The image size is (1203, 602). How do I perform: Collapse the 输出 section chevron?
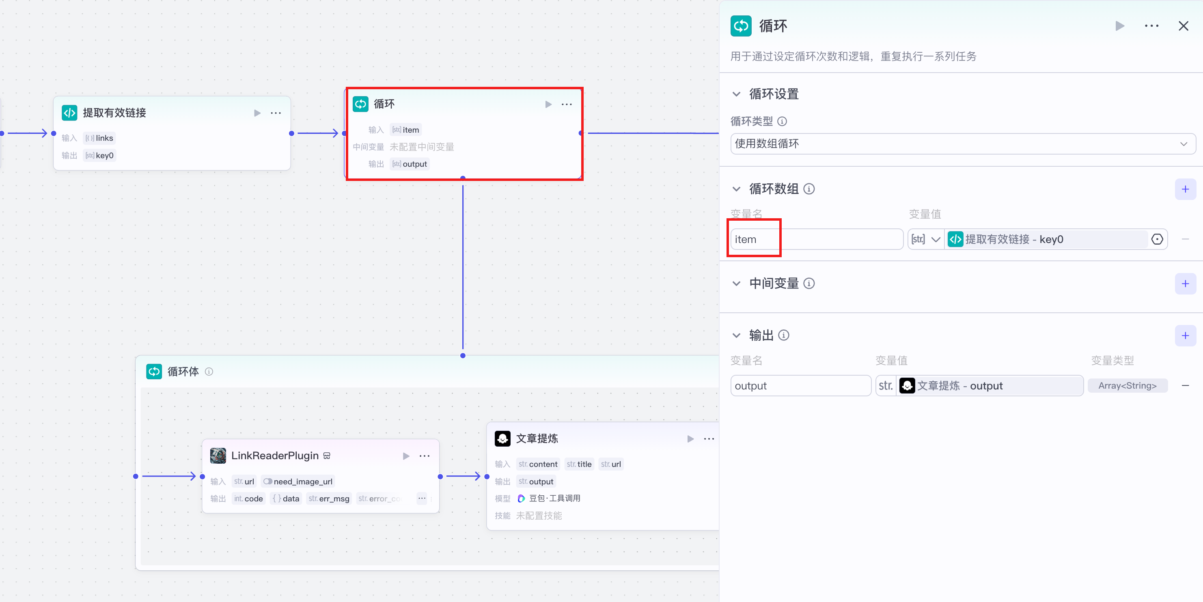point(737,335)
